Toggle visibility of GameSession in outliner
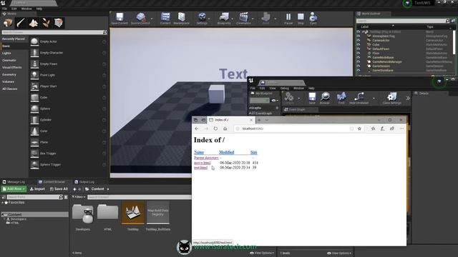Screen dimensions: 458x257 (359, 66)
